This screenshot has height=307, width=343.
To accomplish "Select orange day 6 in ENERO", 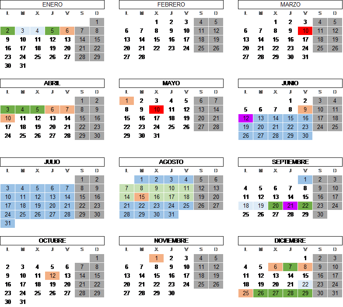I will 67,31.
